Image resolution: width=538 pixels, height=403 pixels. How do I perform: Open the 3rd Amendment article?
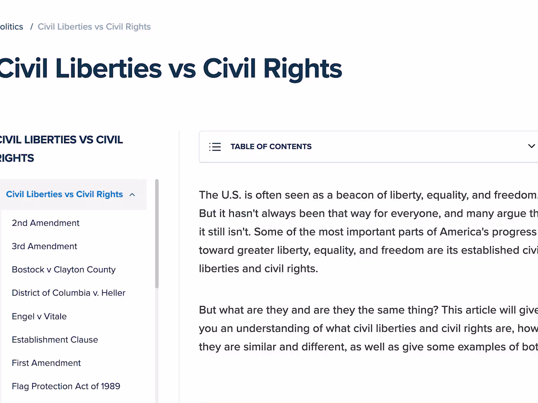[x=44, y=246]
